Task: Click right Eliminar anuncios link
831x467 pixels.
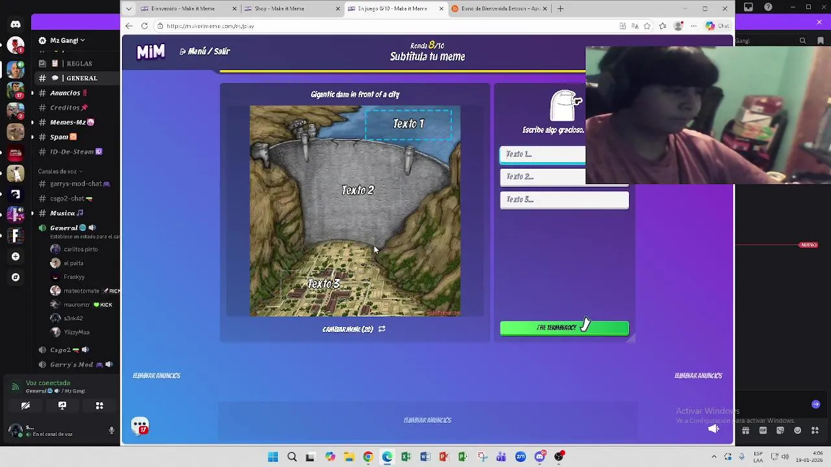Action: click(699, 376)
